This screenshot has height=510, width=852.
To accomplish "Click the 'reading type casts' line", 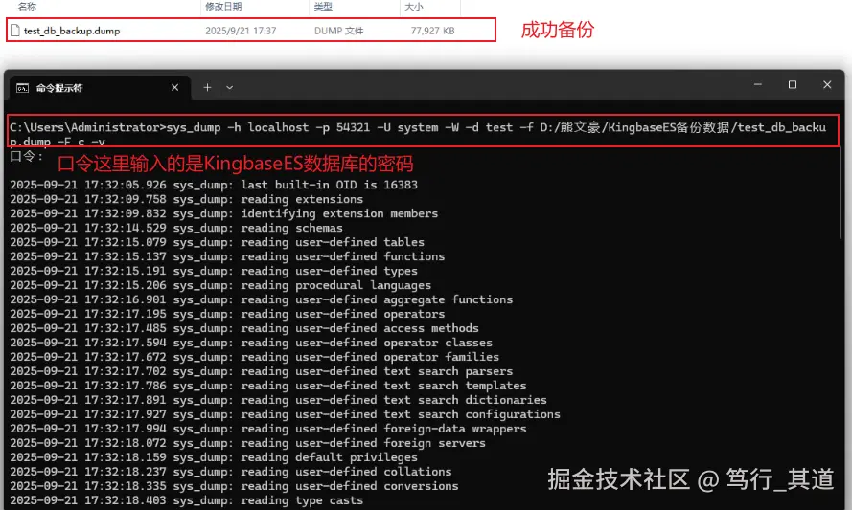I will pos(186,500).
